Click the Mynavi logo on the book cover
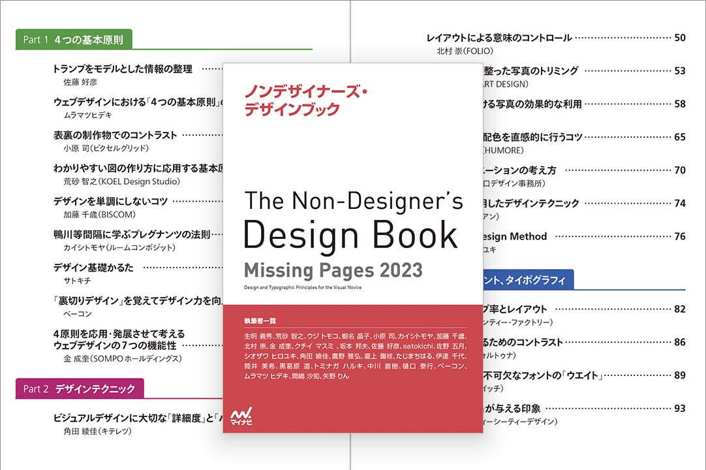 pos(241,416)
